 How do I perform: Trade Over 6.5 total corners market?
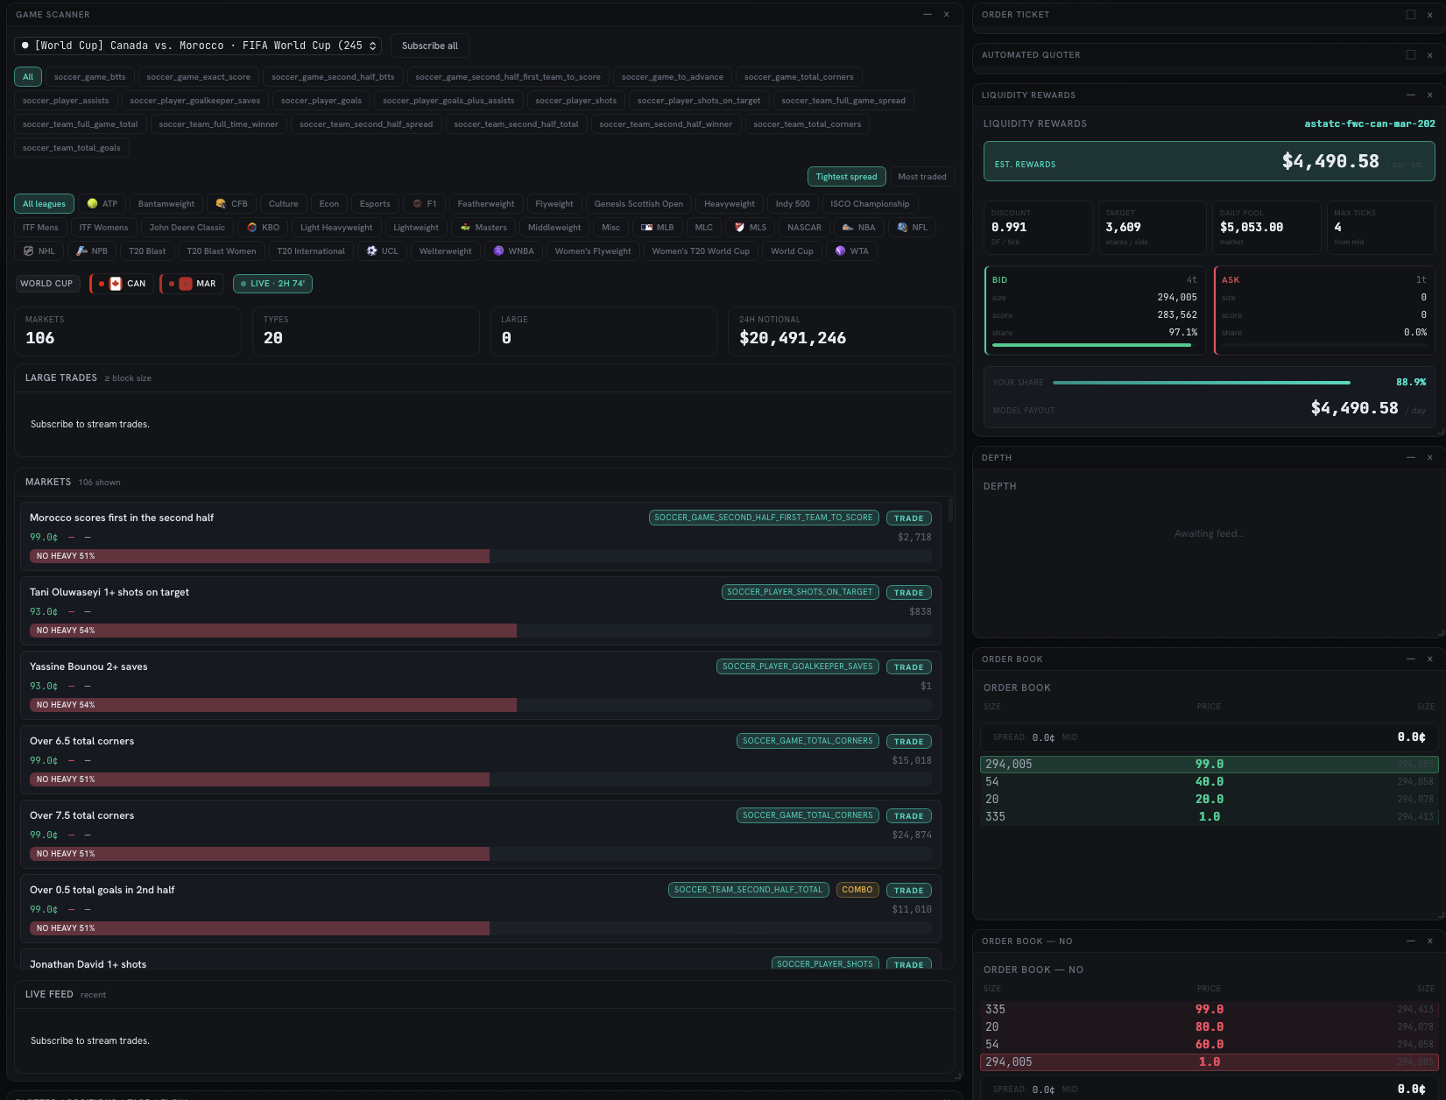[908, 742]
